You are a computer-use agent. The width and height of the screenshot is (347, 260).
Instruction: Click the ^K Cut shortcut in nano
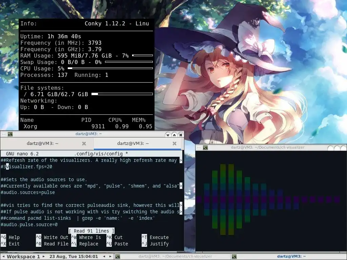coord(115,237)
